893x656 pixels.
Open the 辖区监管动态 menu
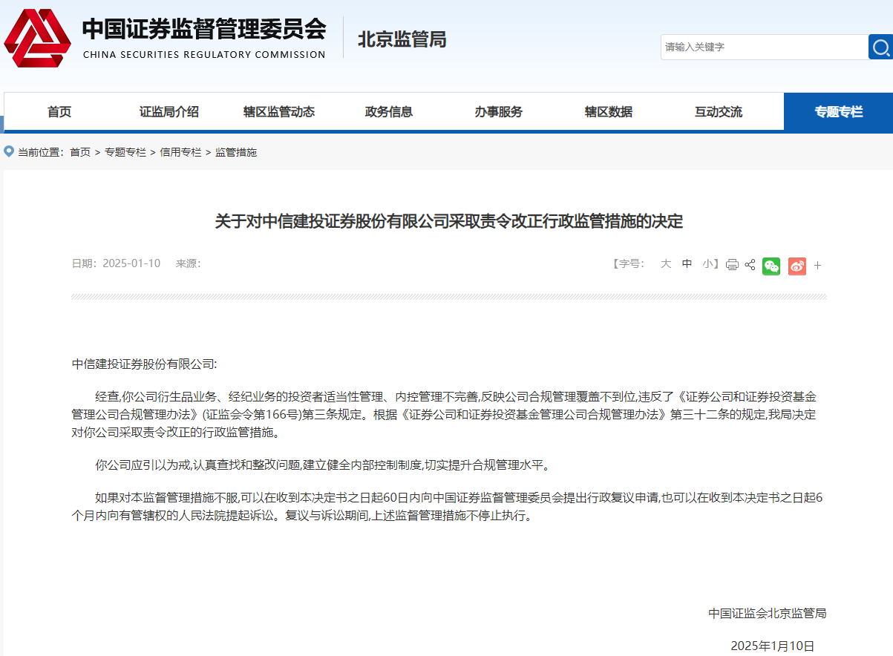click(x=279, y=112)
